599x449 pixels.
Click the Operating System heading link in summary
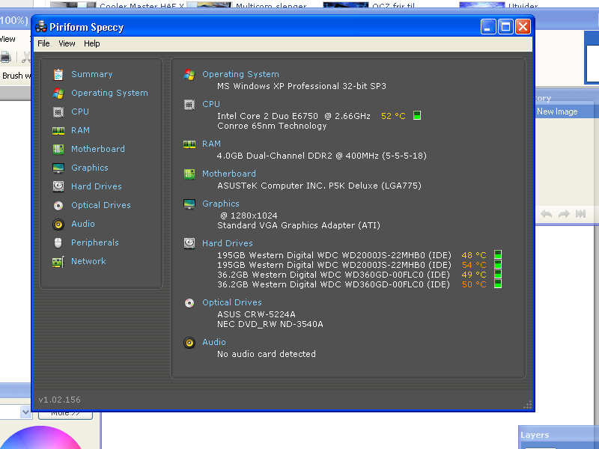coord(240,74)
